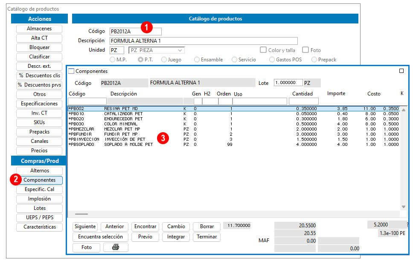Open Especificaciones
413x261 pixels.
tap(39, 104)
